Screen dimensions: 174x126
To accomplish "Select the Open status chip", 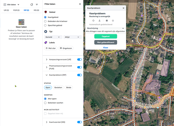I will click(x=48, y=88).
